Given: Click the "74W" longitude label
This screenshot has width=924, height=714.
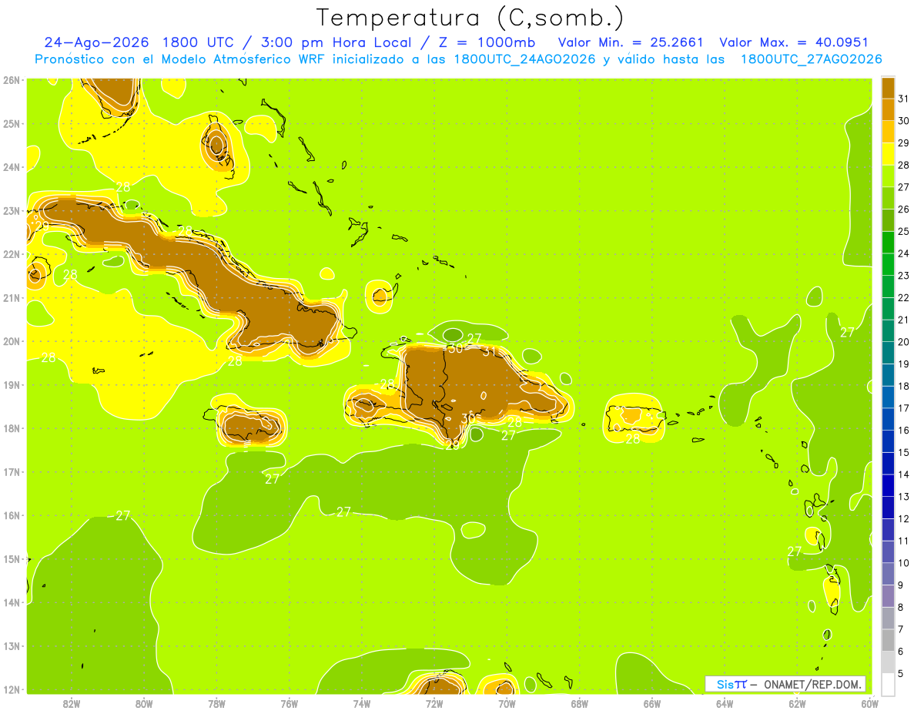Looking at the screenshot, I should [x=362, y=703].
